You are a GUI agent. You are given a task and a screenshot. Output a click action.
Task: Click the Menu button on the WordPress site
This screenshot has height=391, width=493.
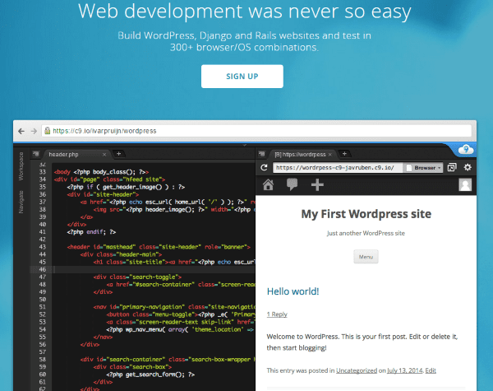(366, 257)
